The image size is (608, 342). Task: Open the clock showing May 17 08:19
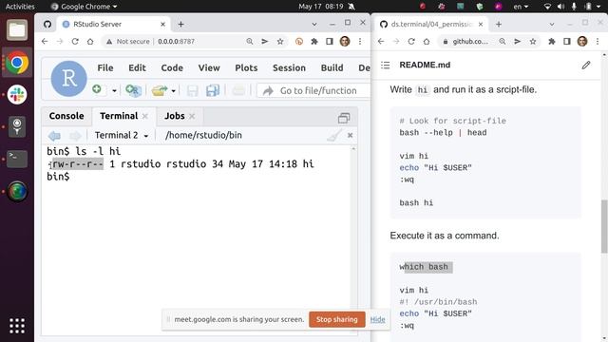[321, 7]
